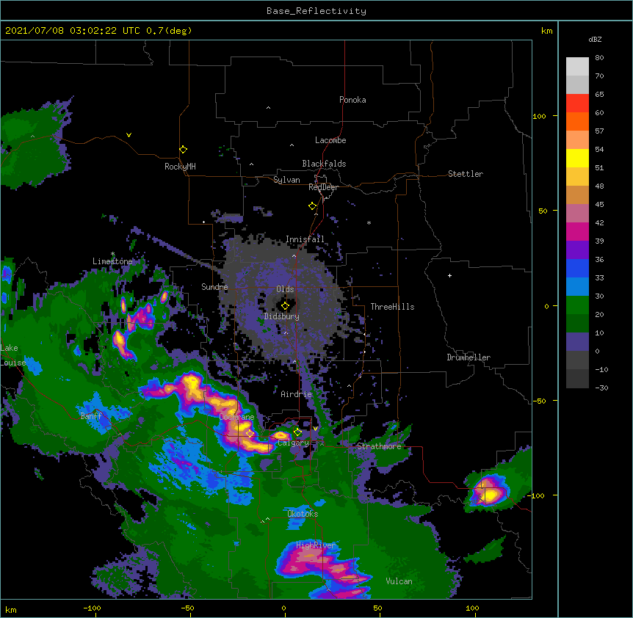Click the km unit label at bottom left
Image resolution: width=633 pixels, height=618 pixels.
11,609
